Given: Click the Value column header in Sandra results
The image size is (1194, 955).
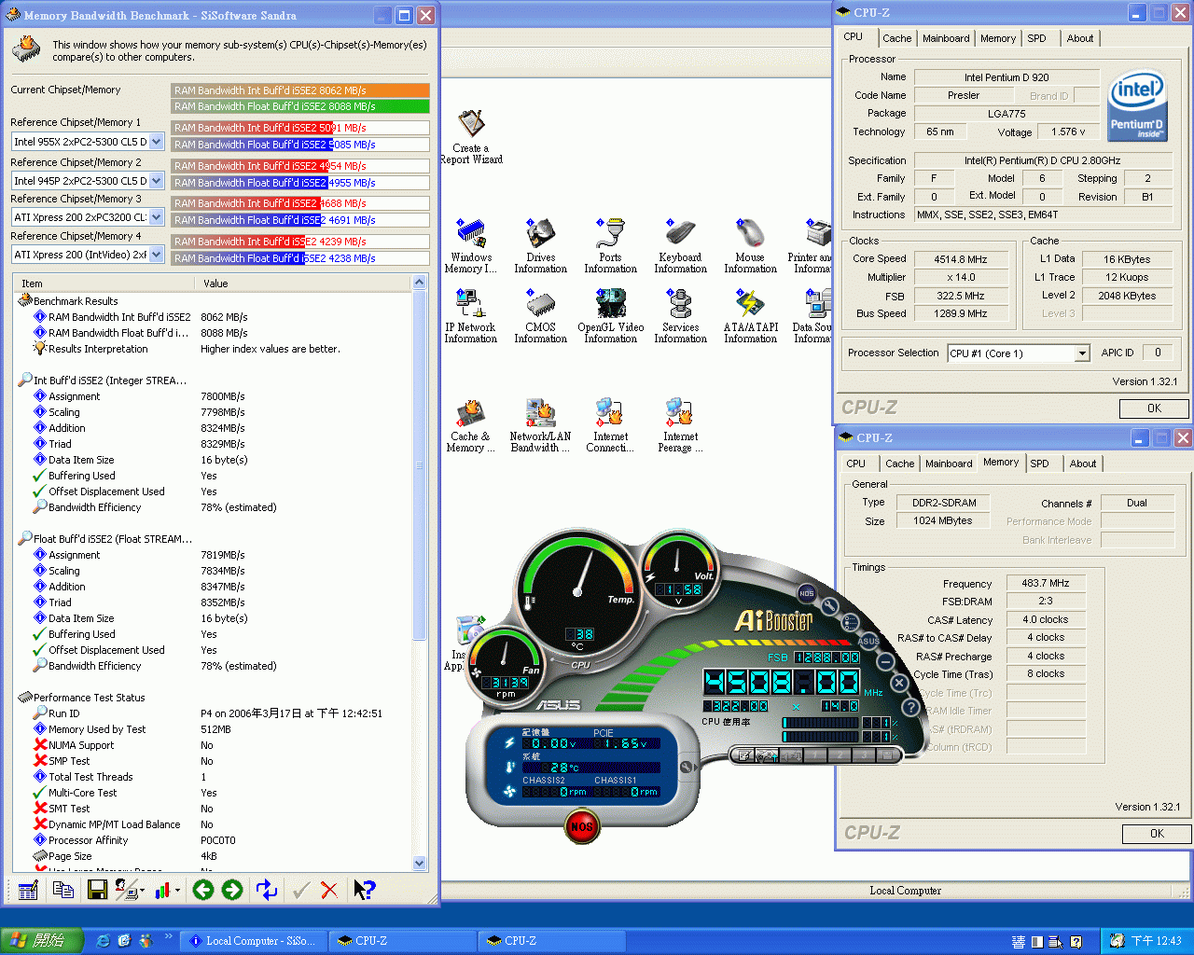Looking at the screenshot, I should coord(303,284).
